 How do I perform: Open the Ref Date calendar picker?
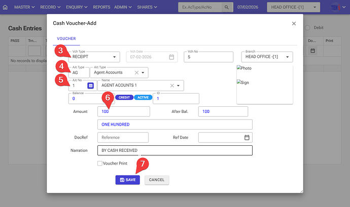tap(247, 137)
